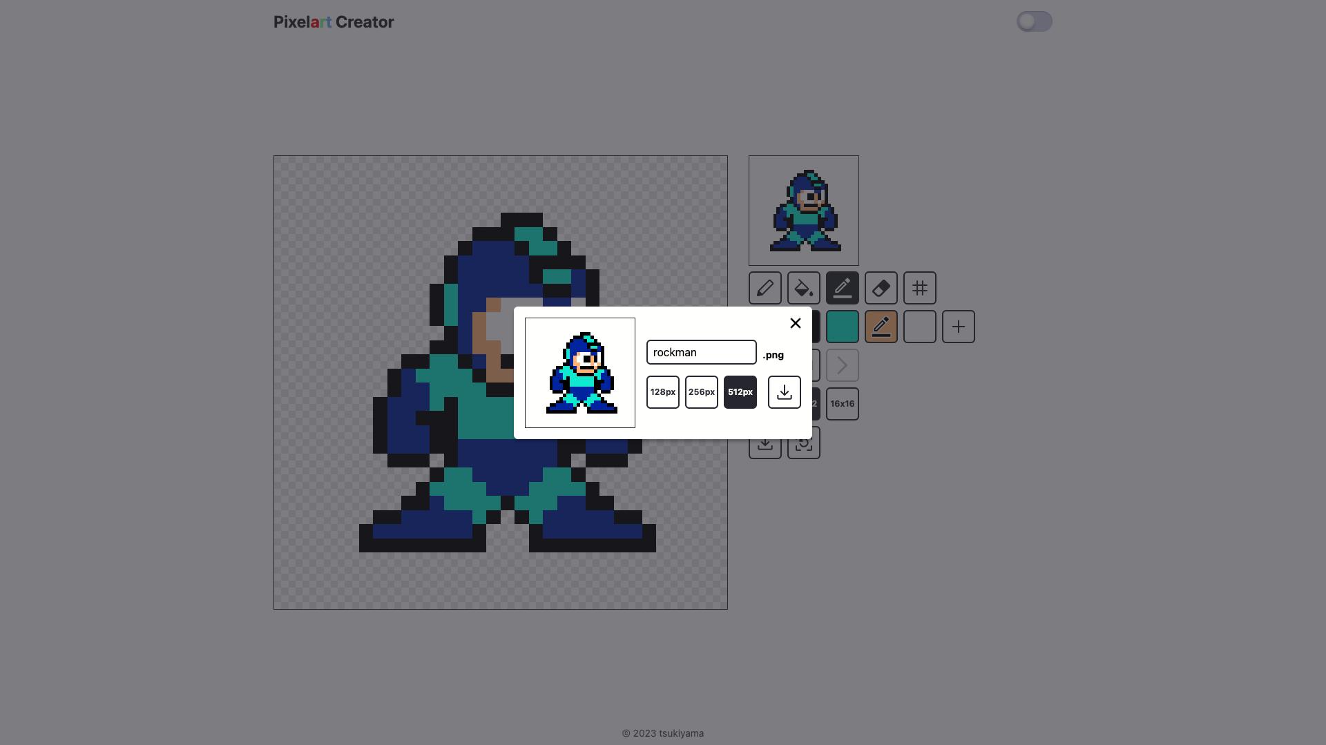Select the Eraser tool
The image size is (1326, 745).
click(x=881, y=288)
